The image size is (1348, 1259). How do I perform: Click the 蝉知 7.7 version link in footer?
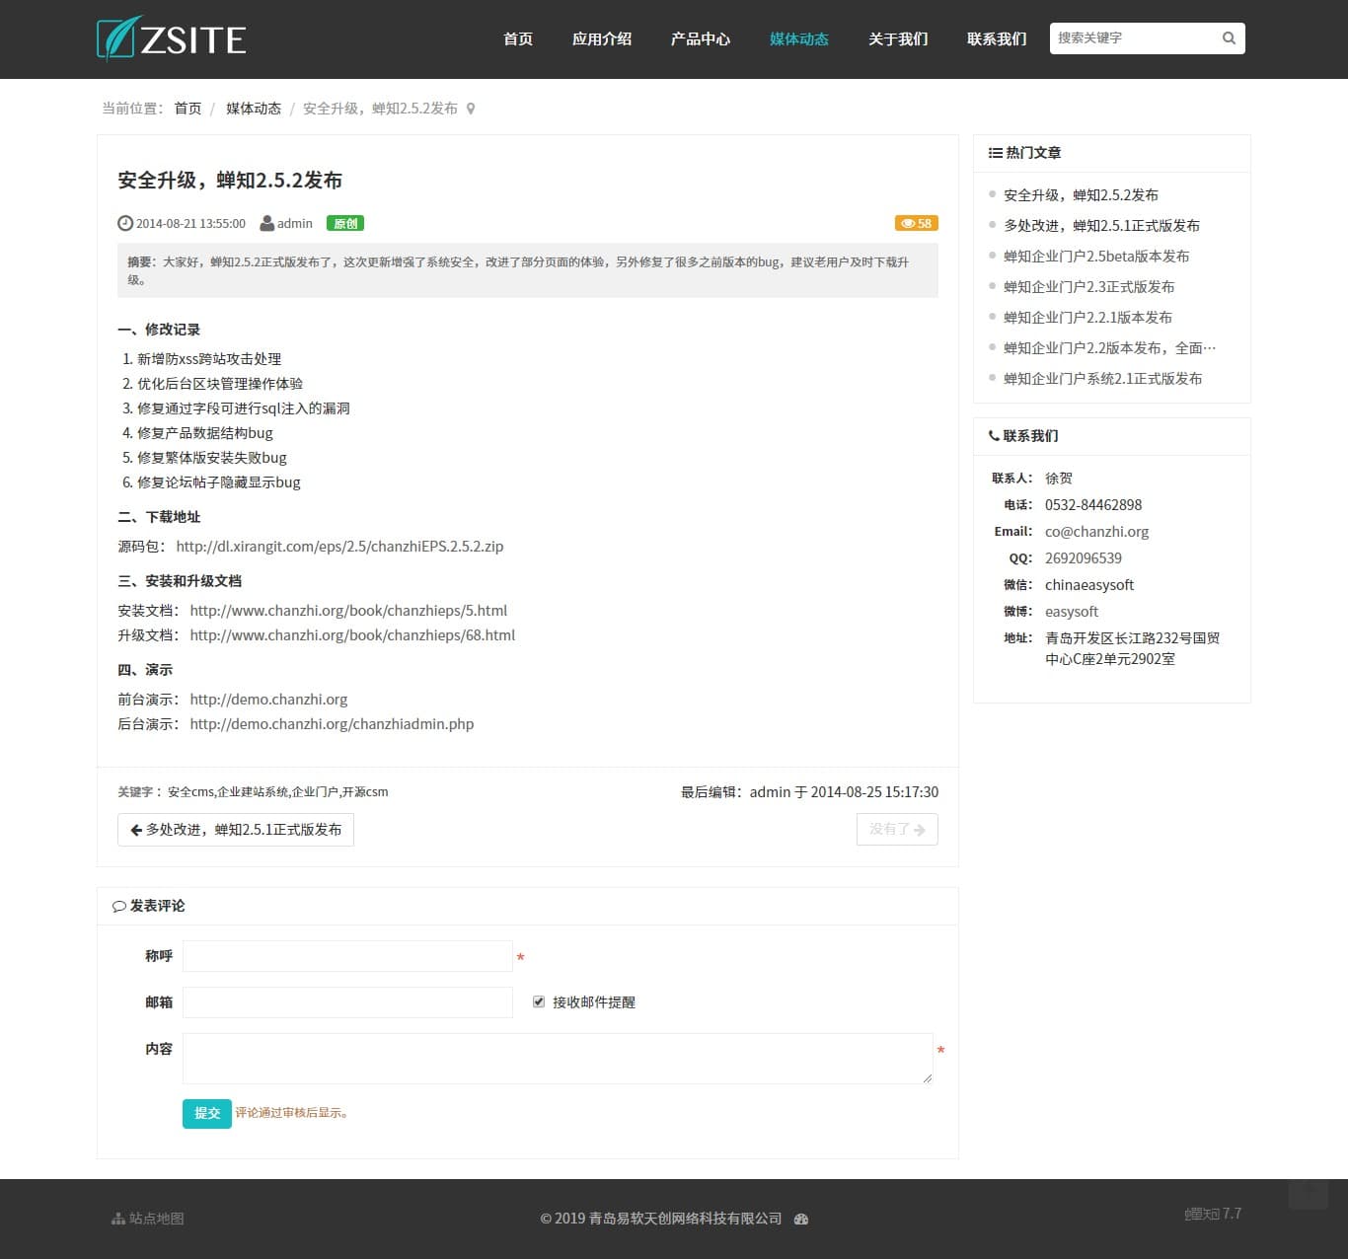(x=1213, y=1214)
